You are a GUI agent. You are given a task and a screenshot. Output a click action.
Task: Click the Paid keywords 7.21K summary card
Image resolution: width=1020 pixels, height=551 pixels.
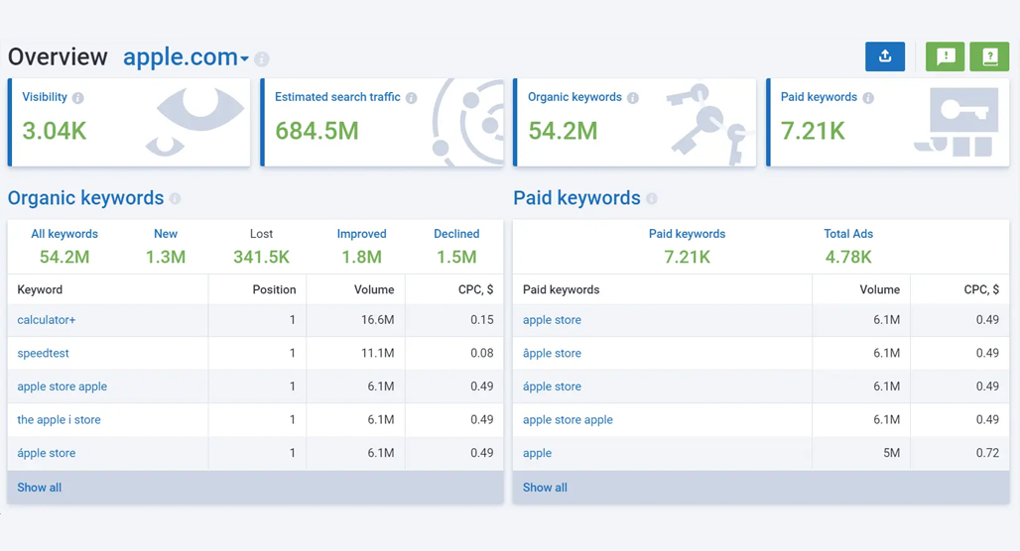click(x=888, y=122)
